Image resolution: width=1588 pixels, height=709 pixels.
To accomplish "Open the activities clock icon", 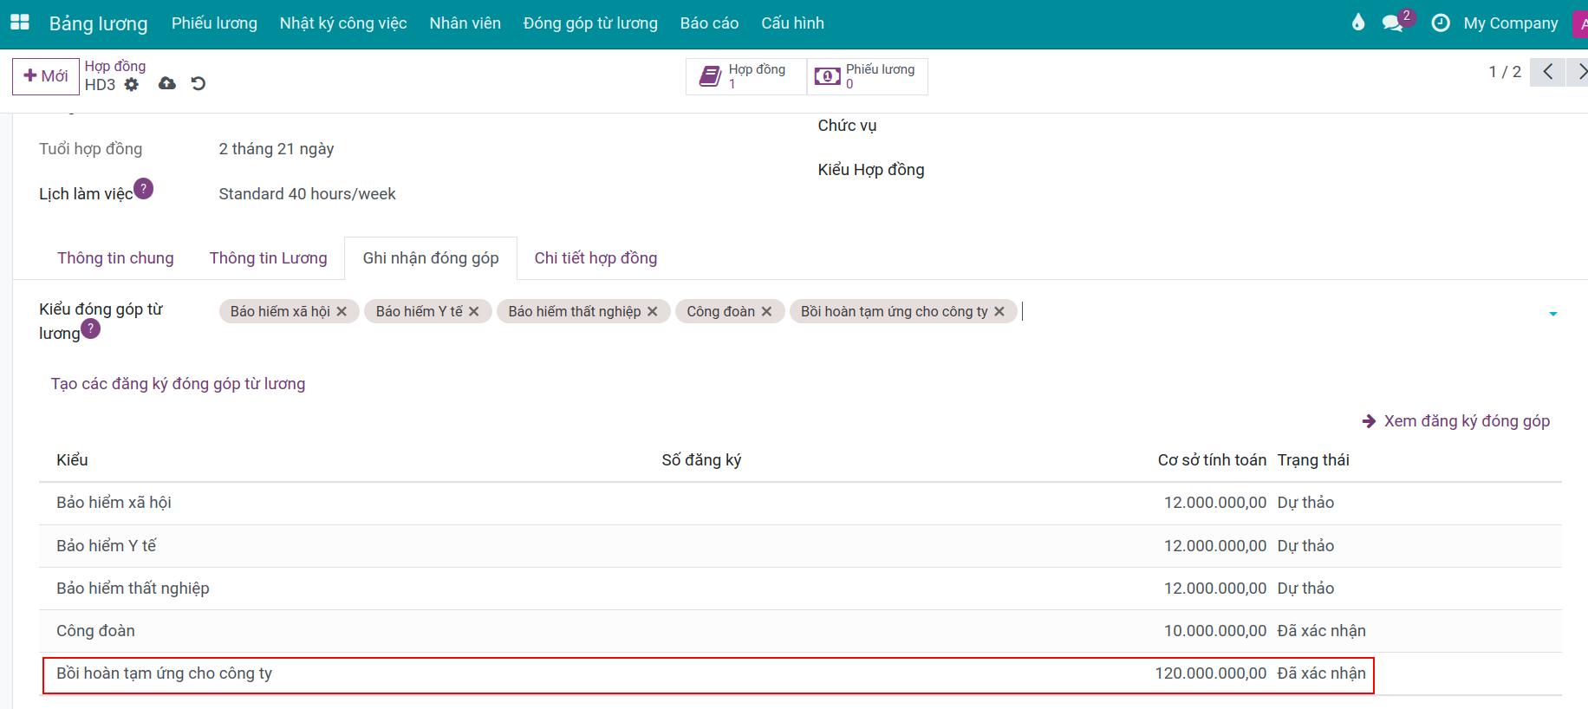I will pos(1441,23).
